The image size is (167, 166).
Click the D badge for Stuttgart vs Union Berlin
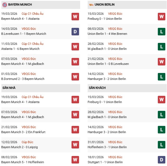point(161,160)
